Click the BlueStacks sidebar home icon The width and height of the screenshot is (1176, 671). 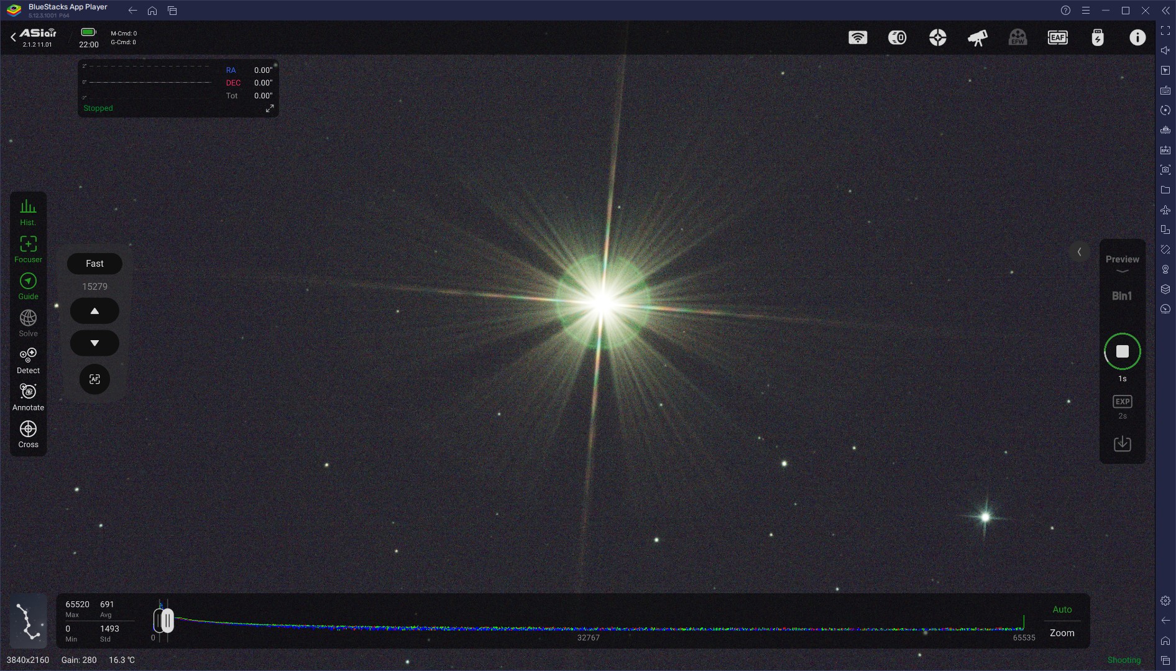[x=1165, y=641]
